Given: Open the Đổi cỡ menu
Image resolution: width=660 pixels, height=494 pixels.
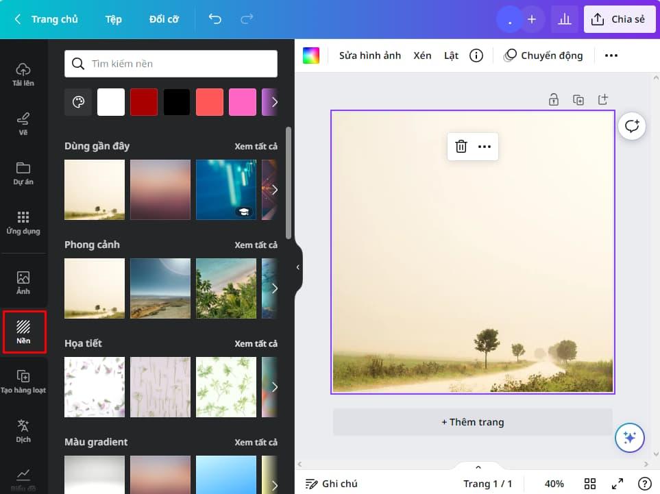Looking at the screenshot, I should 163,19.
